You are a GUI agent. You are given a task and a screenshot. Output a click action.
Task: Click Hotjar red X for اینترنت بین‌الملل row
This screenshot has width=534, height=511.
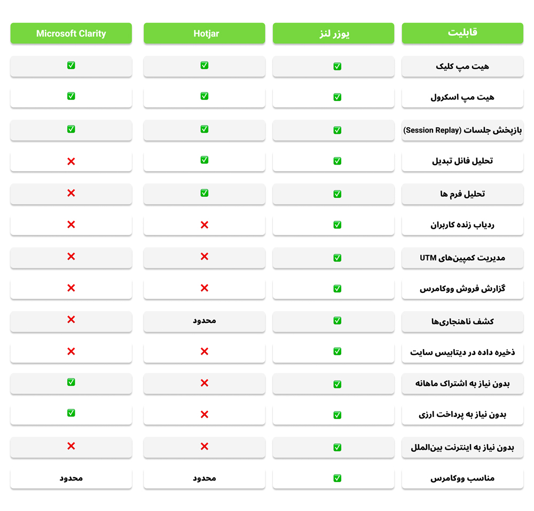[x=205, y=446]
